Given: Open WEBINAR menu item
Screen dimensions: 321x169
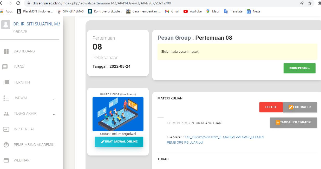Looking at the screenshot, I should point(22,160).
